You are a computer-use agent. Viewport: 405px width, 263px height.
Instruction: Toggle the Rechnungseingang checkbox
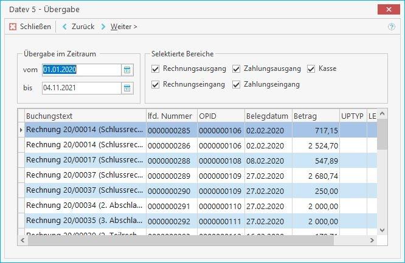(x=155, y=84)
